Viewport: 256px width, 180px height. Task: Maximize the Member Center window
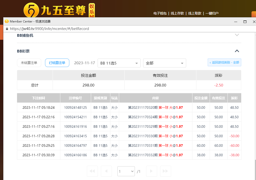[245, 22]
